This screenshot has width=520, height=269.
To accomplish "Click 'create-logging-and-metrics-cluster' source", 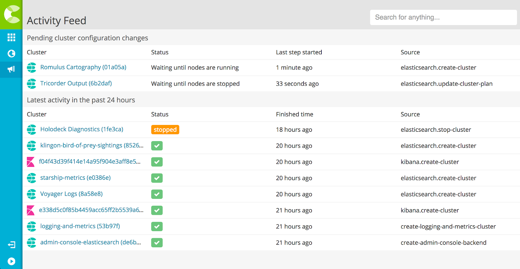I will pos(448,226).
